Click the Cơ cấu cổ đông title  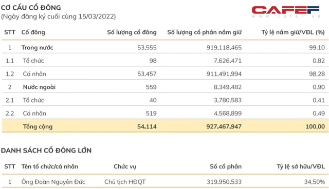(x=31, y=8)
